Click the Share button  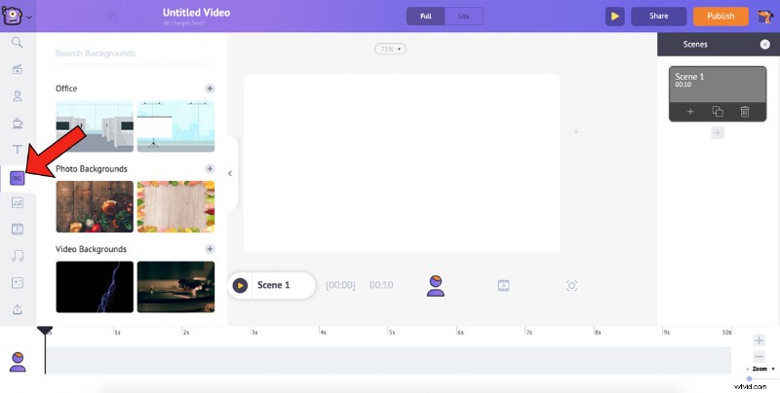click(x=659, y=17)
